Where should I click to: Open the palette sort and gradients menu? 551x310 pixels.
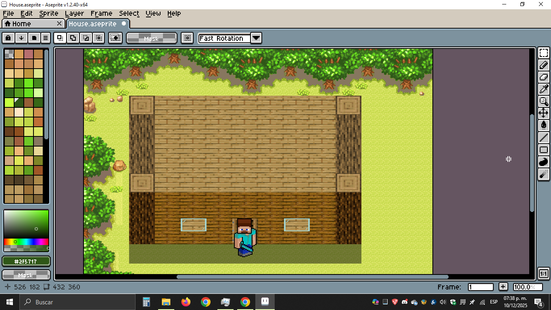[x=21, y=38]
